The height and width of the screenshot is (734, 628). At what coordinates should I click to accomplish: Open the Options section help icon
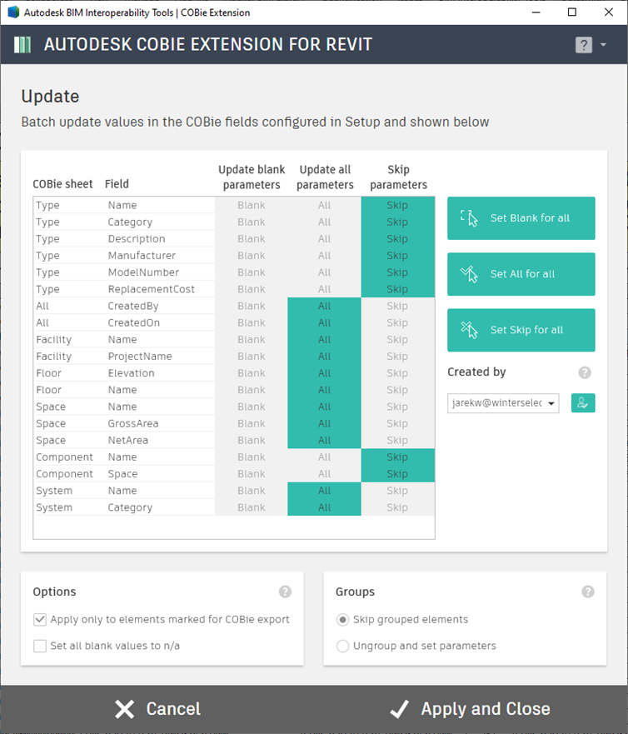point(285,592)
